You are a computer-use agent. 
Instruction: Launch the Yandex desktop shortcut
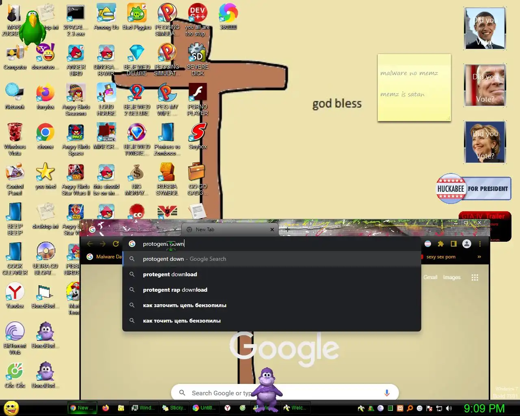15,296
